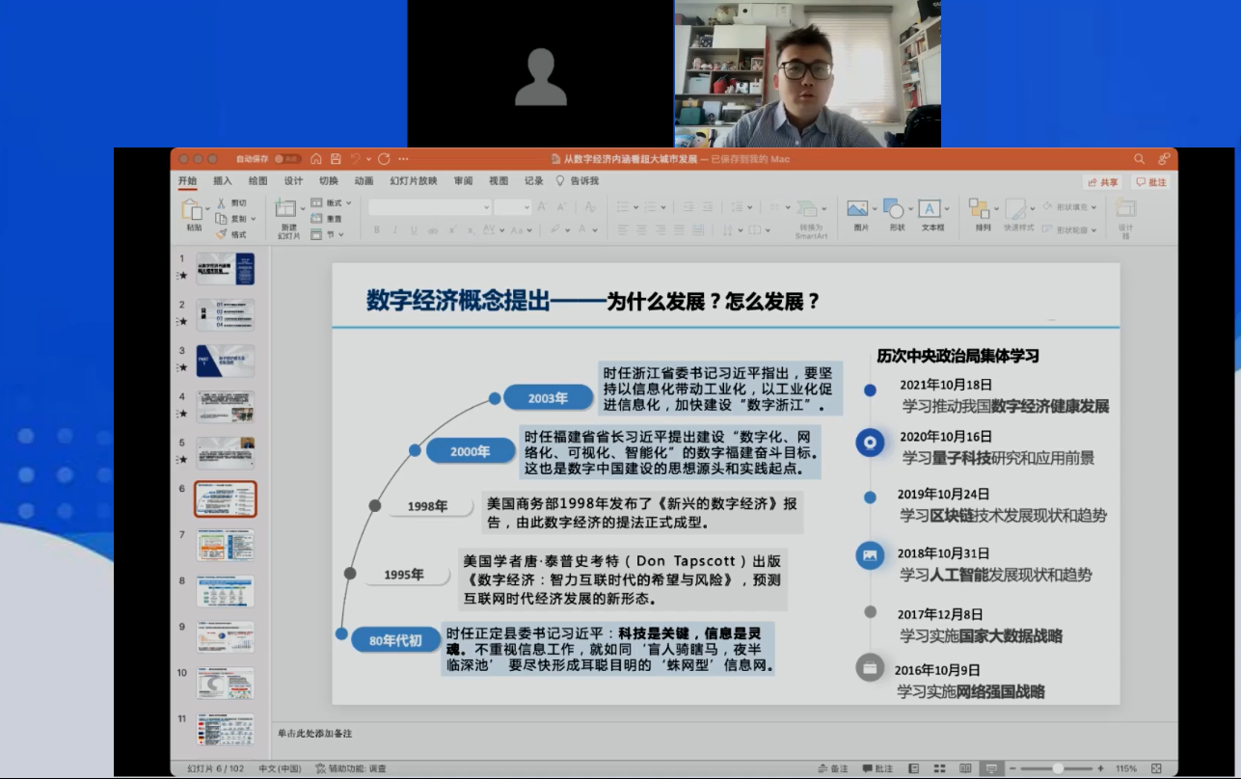Click the 告诉我 tell me box

coord(578,181)
